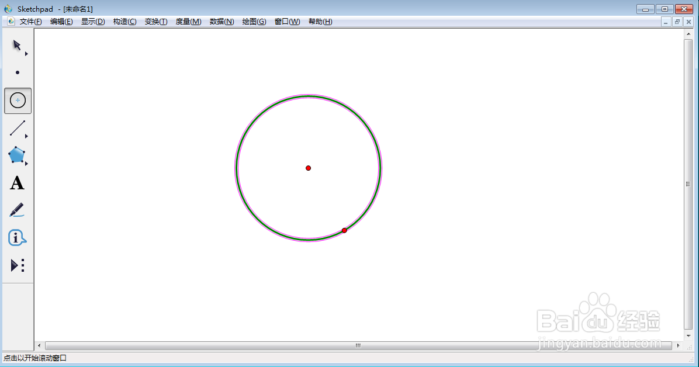Open the 构造(C) menu
Screen dimensions: 699x367
click(x=124, y=22)
